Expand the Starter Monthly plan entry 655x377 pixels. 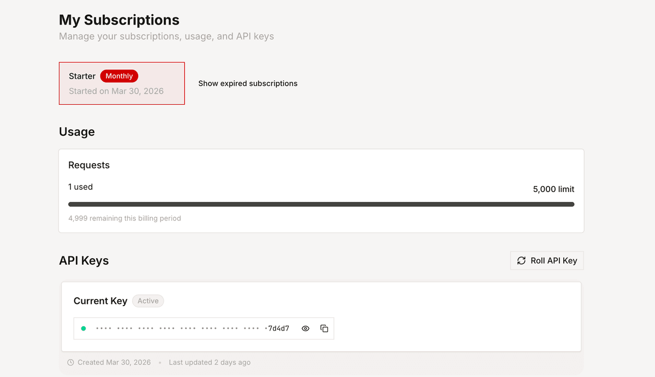(x=122, y=83)
